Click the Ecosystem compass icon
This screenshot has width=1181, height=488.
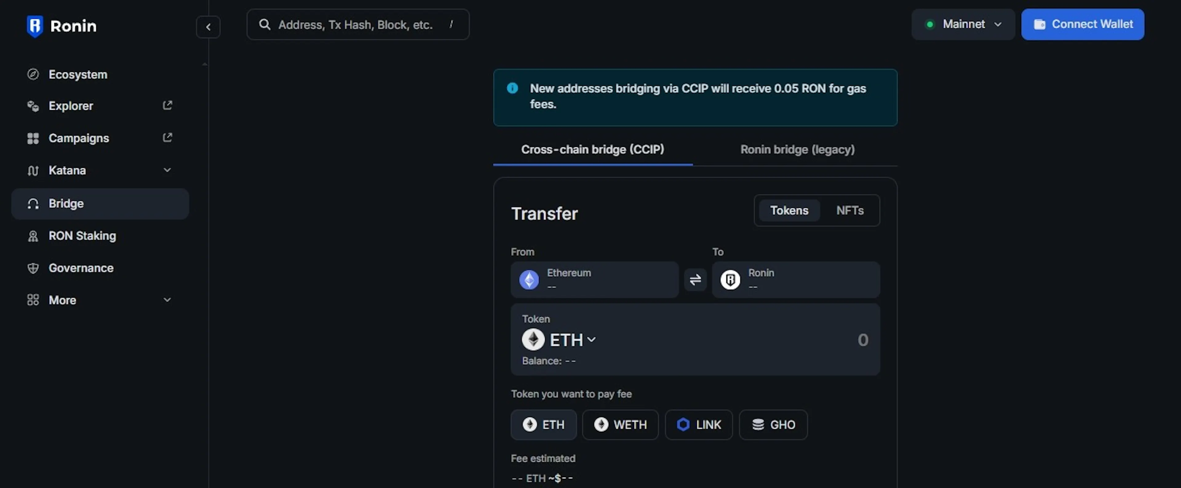33,74
